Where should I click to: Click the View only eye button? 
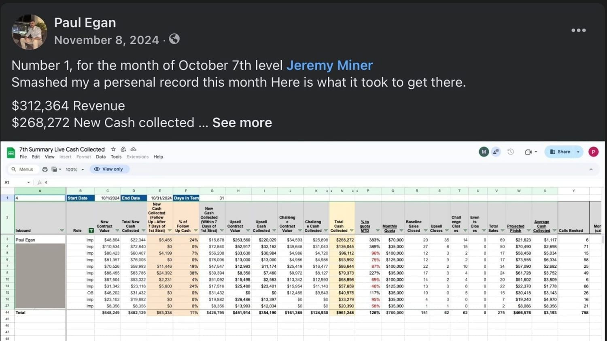108,169
